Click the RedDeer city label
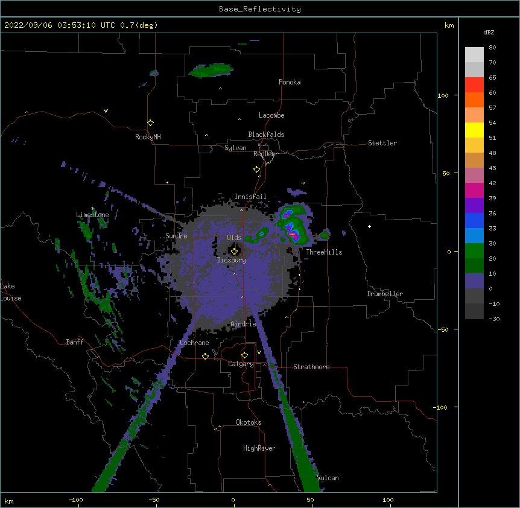Viewport: 520px width, 508px height. [265, 154]
